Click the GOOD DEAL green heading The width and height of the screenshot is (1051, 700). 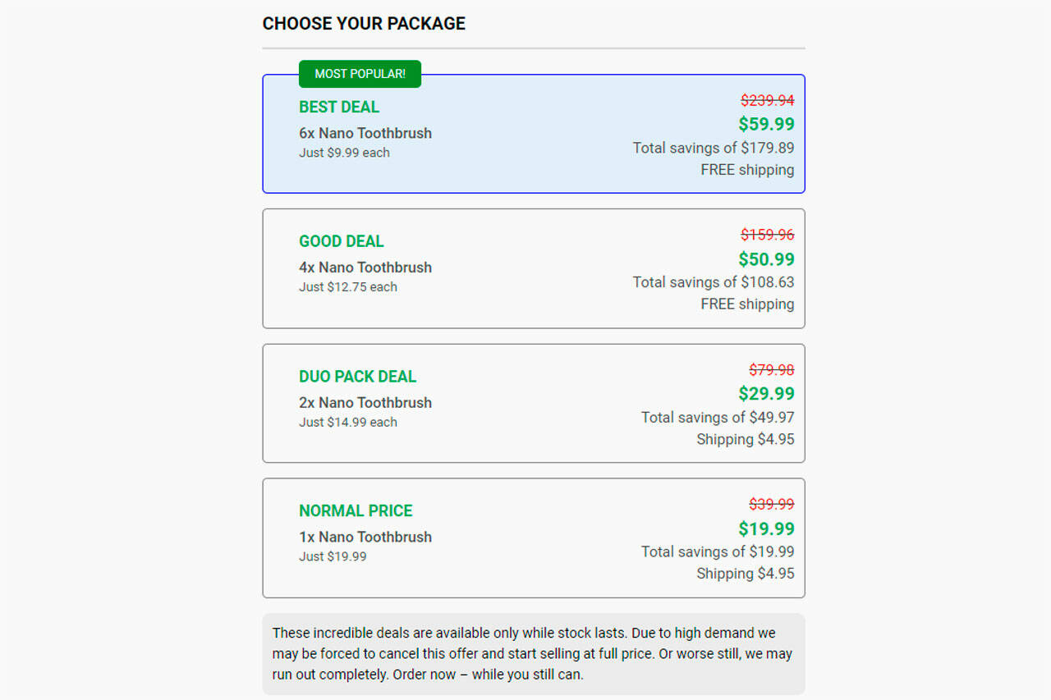click(x=342, y=241)
